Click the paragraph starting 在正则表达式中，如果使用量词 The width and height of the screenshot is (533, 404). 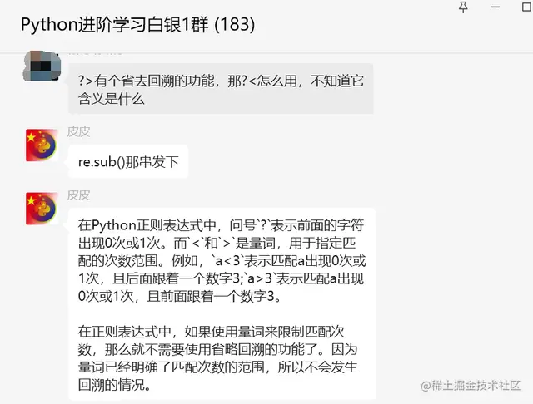[217, 358]
